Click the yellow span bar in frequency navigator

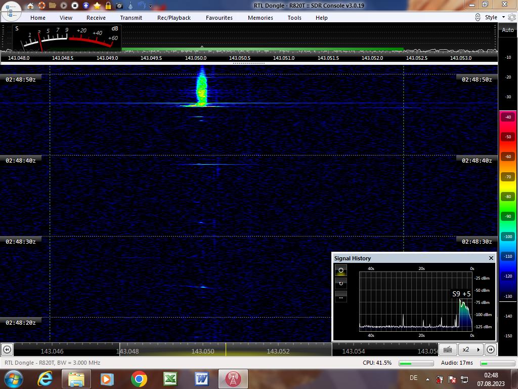coord(226,349)
